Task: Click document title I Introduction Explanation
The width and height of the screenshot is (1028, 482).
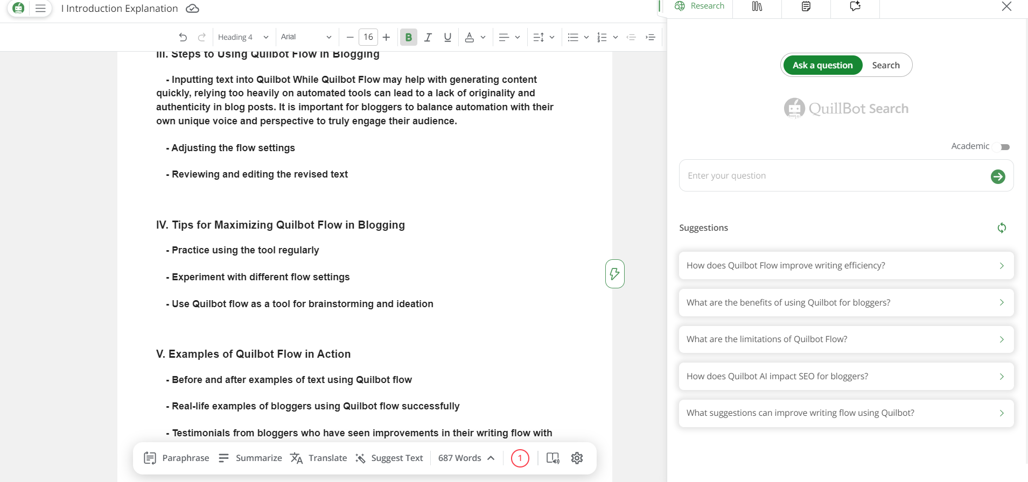Action: (120, 9)
